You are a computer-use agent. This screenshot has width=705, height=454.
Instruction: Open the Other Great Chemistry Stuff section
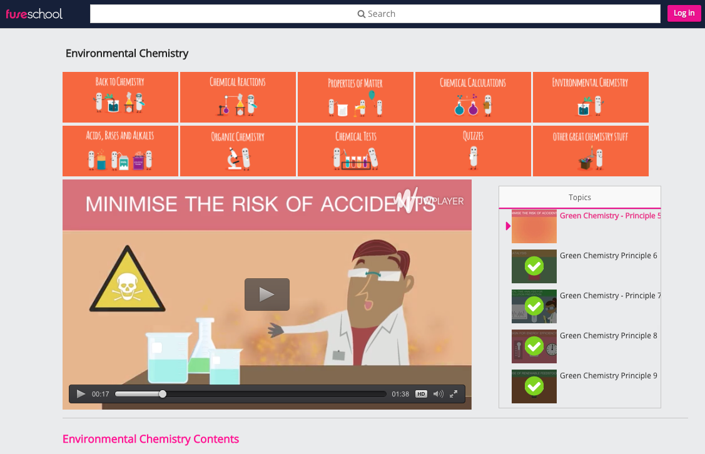tap(591, 151)
